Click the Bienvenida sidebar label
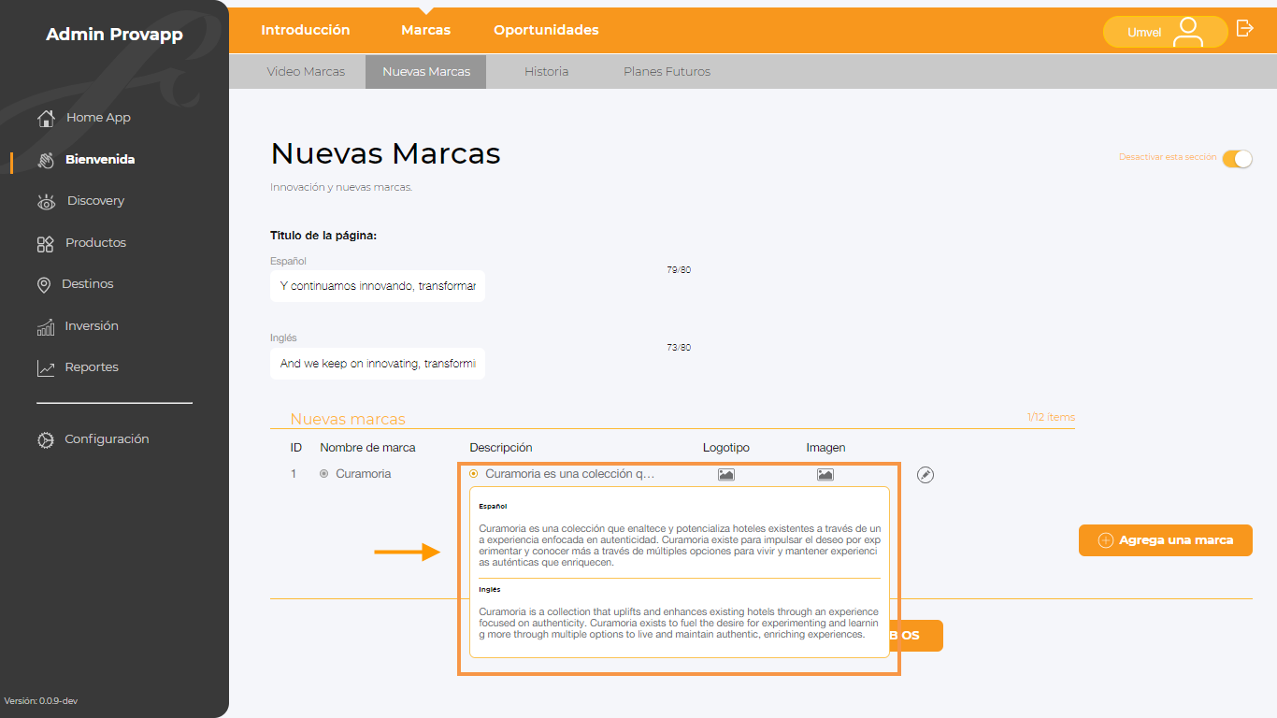Image resolution: width=1277 pixels, height=718 pixels. pyautogui.click(x=100, y=160)
